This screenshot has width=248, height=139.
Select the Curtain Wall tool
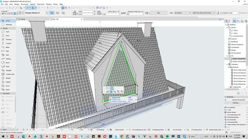(8, 74)
